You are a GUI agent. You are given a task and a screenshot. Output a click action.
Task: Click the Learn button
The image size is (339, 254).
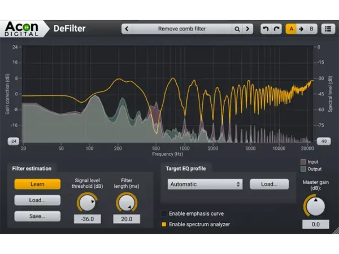tap(37, 184)
